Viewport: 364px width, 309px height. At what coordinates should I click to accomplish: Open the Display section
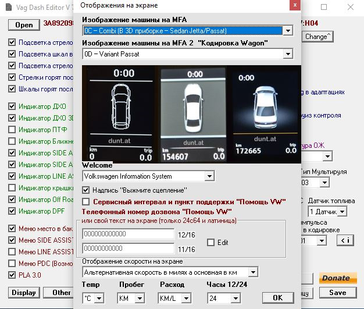click(x=24, y=293)
